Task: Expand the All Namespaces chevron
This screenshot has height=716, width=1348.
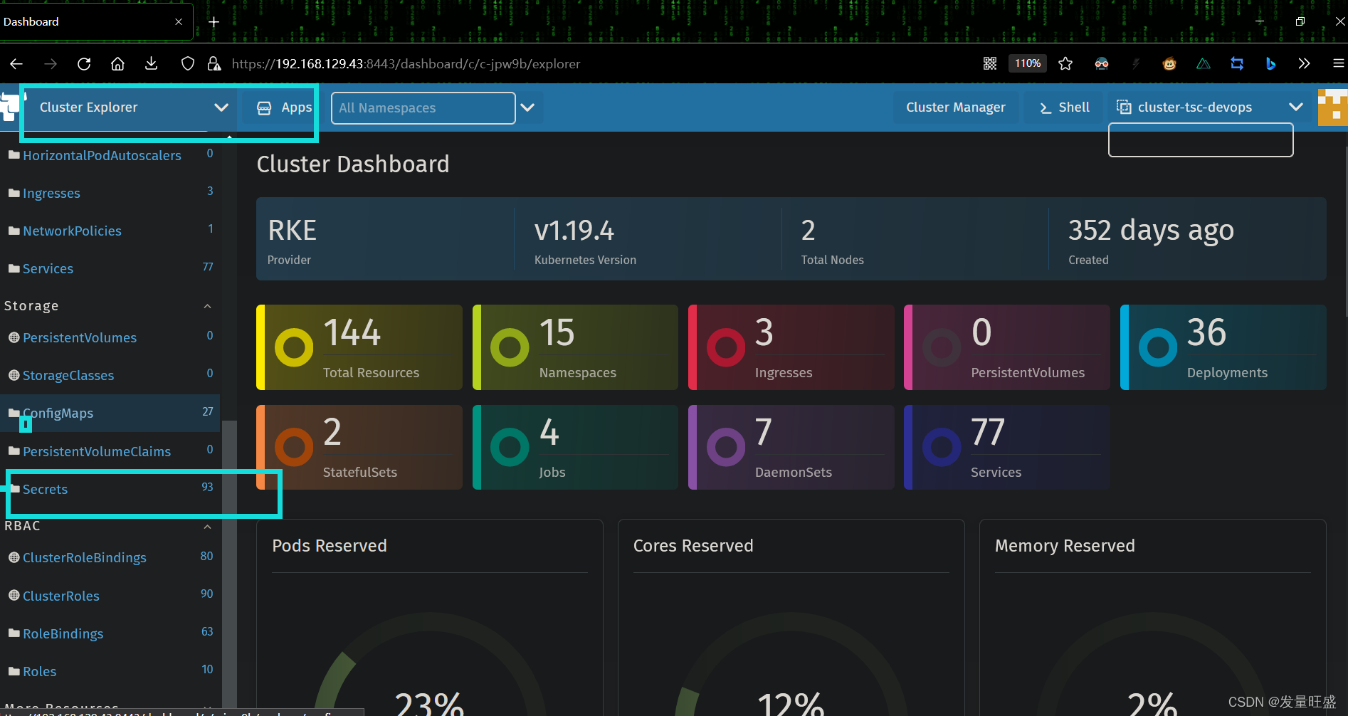Action: pyautogui.click(x=527, y=107)
